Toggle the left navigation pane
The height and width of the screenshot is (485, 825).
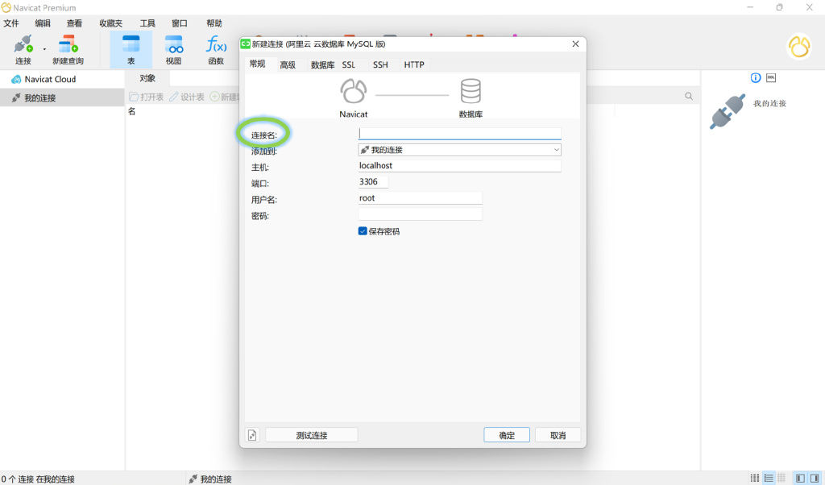pyautogui.click(x=800, y=479)
